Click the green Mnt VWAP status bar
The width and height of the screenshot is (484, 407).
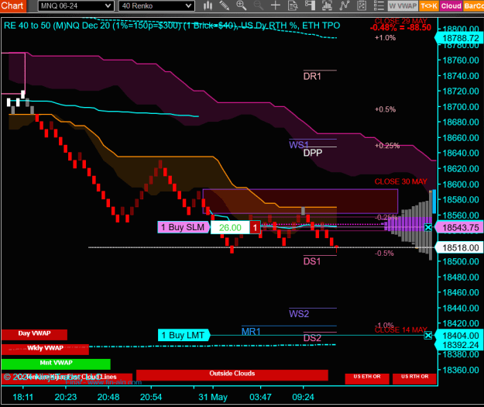[x=56, y=364]
